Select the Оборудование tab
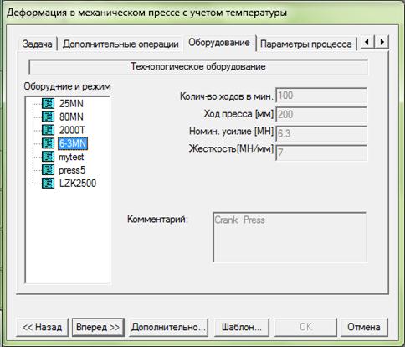 tap(219, 43)
